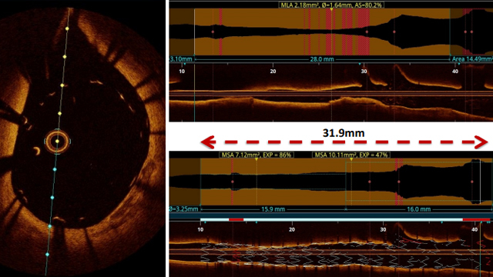Click the 16.0 mm segment length label
493x277 pixels.
pos(419,209)
